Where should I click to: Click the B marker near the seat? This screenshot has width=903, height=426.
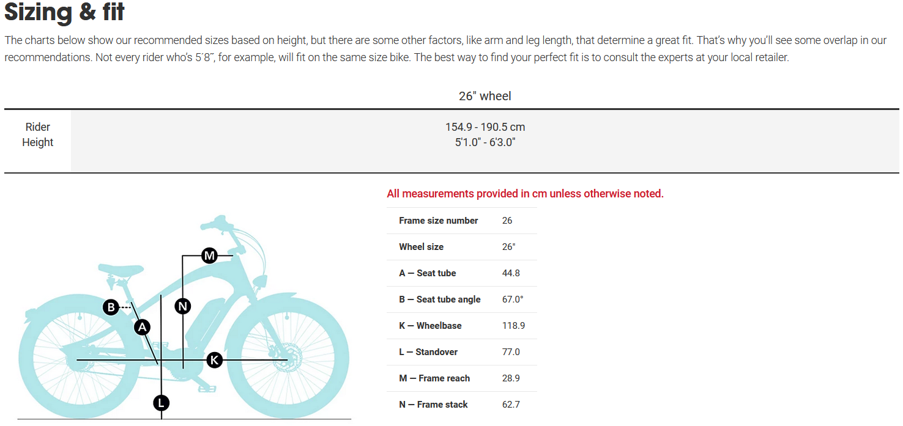point(111,307)
